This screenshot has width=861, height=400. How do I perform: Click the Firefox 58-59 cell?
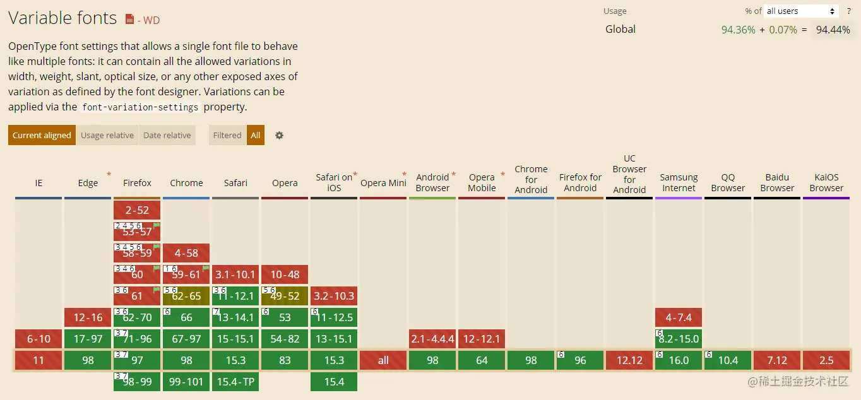[137, 253]
